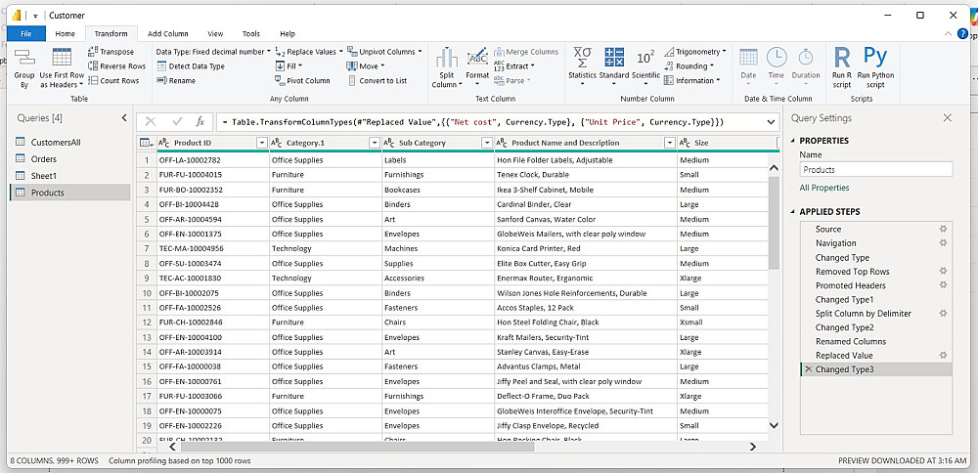Switch to the Add Column tab

click(167, 33)
